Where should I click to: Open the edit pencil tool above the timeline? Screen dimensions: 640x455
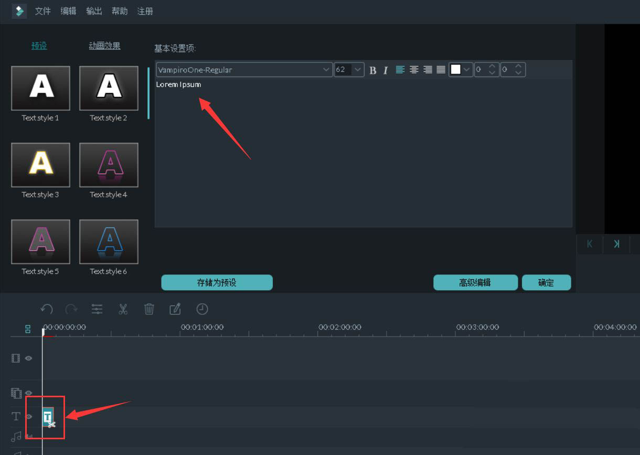[176, 309]
